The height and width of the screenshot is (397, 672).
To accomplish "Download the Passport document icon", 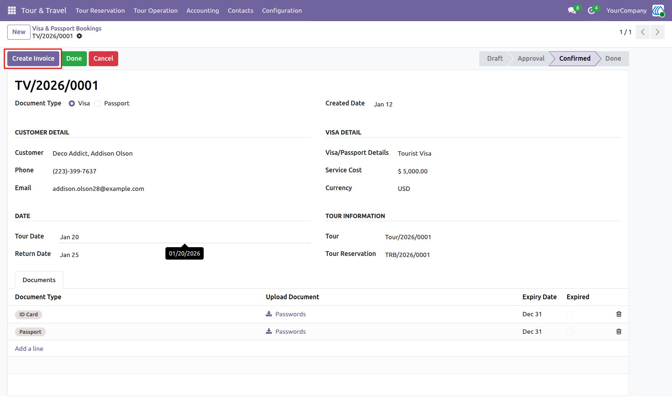I will click(x=269, y=331).
